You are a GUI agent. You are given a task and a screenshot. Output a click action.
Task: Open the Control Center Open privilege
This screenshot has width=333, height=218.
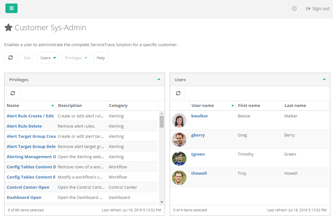click(x=28, y=187)
